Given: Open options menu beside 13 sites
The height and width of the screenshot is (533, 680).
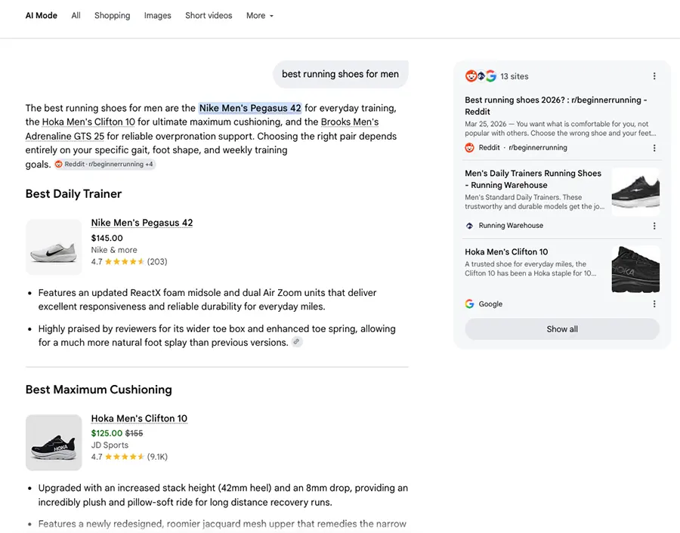Looking at the screenshot, I should pos(654,76).
